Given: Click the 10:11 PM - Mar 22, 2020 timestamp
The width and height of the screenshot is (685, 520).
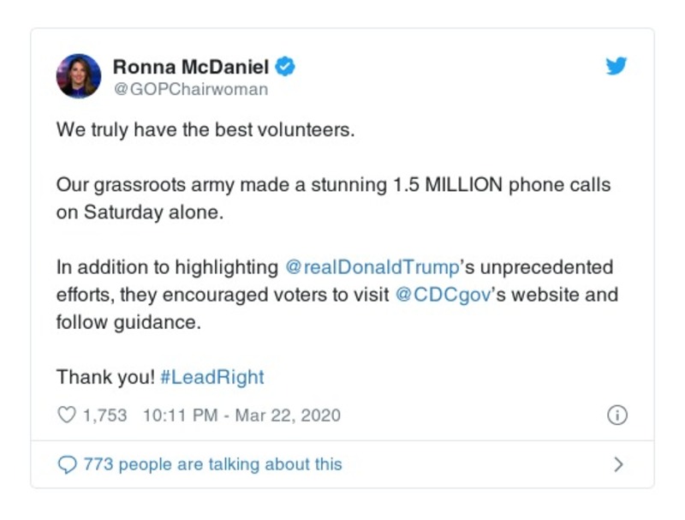Looking at the screenshot, I should [x=241, y=415].
